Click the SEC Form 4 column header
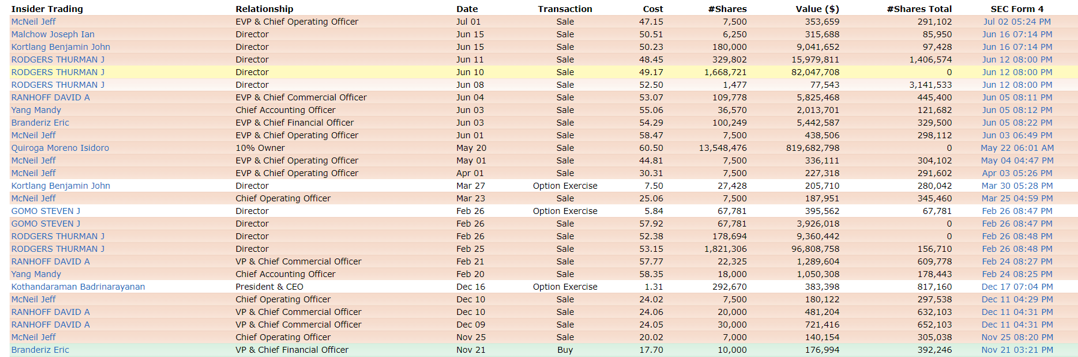 pos(1017,9)
